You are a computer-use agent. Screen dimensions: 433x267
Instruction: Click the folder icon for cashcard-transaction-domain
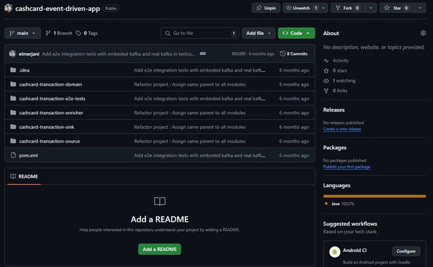tap(13, 84)
